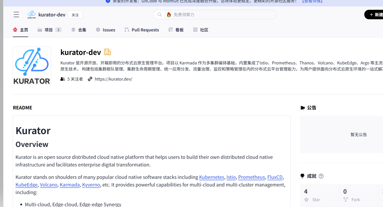
Task: Click the 暂无公告 text
Action: 359,135
